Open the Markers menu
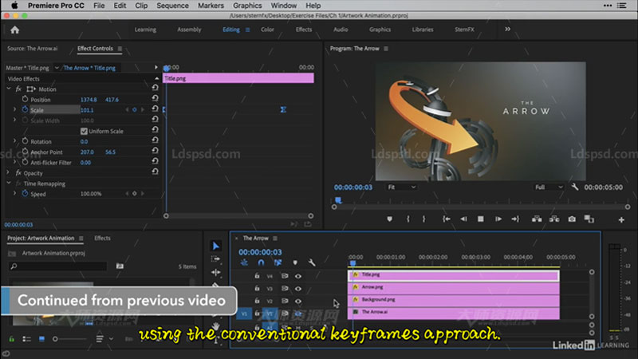 [x=211, y=6]
